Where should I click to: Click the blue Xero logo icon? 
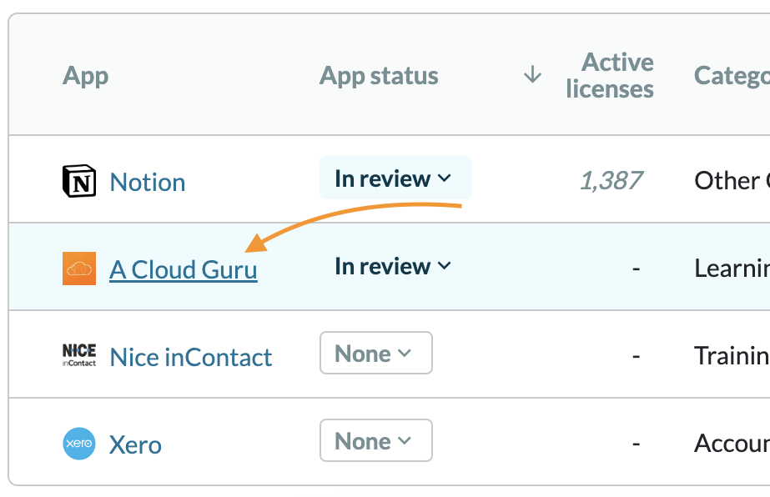click(x=79, y=444)
